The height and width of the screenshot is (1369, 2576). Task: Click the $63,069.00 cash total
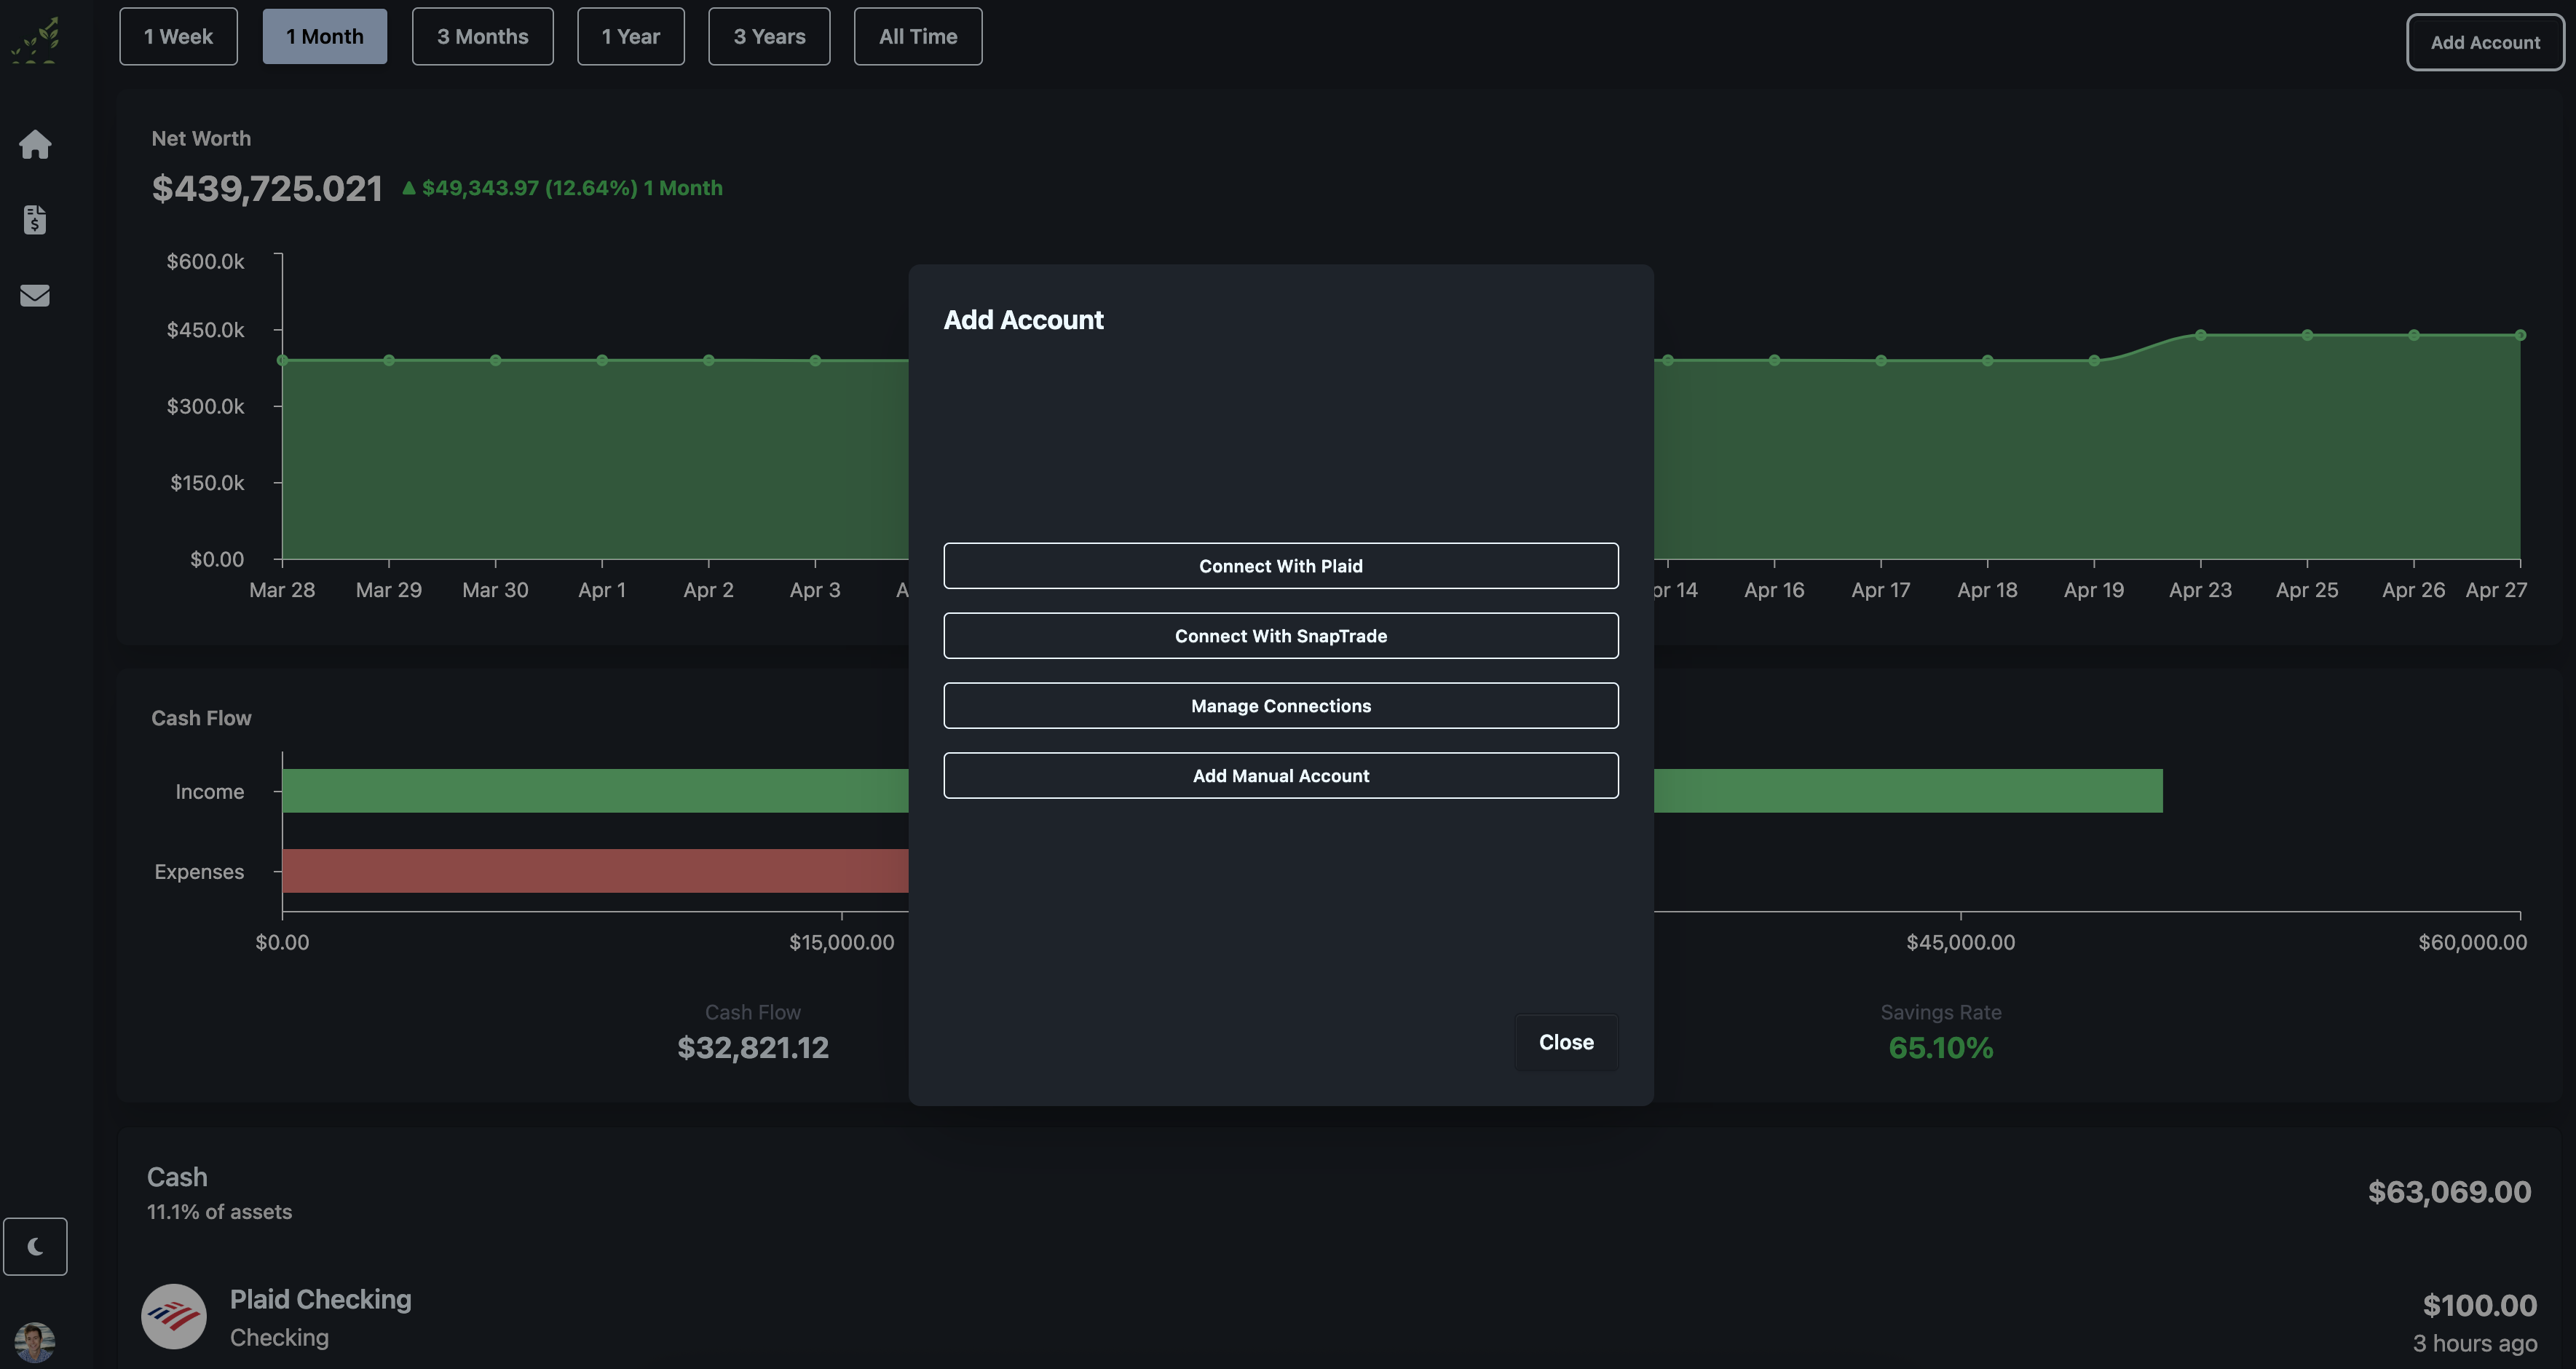[2449, 1192]
